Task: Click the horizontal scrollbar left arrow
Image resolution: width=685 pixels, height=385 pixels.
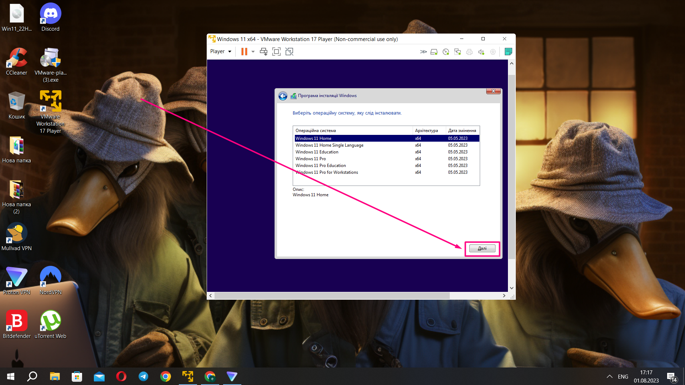Action: [211, 295]
